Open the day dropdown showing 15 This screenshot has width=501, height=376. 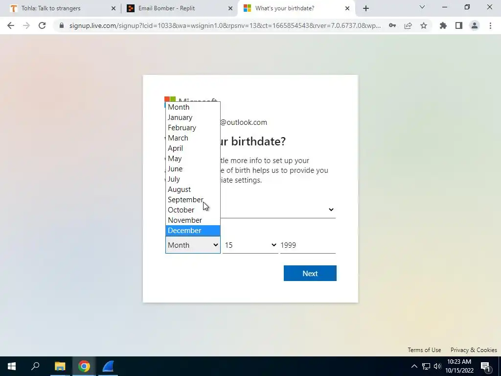pos(250,245)
